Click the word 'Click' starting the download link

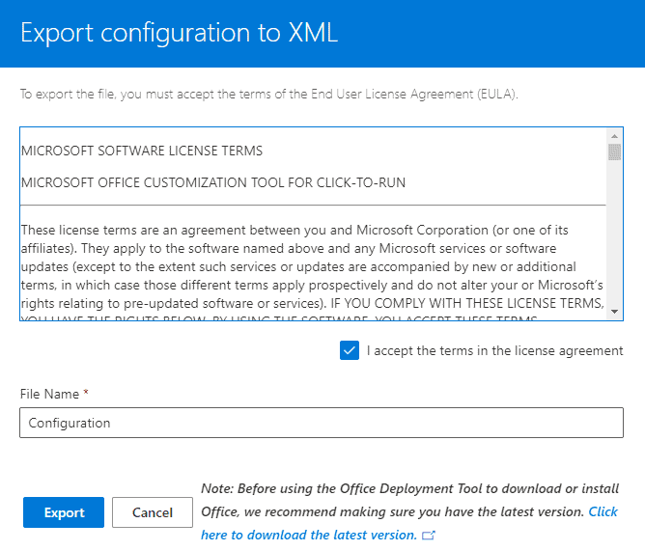pos(603,511)
